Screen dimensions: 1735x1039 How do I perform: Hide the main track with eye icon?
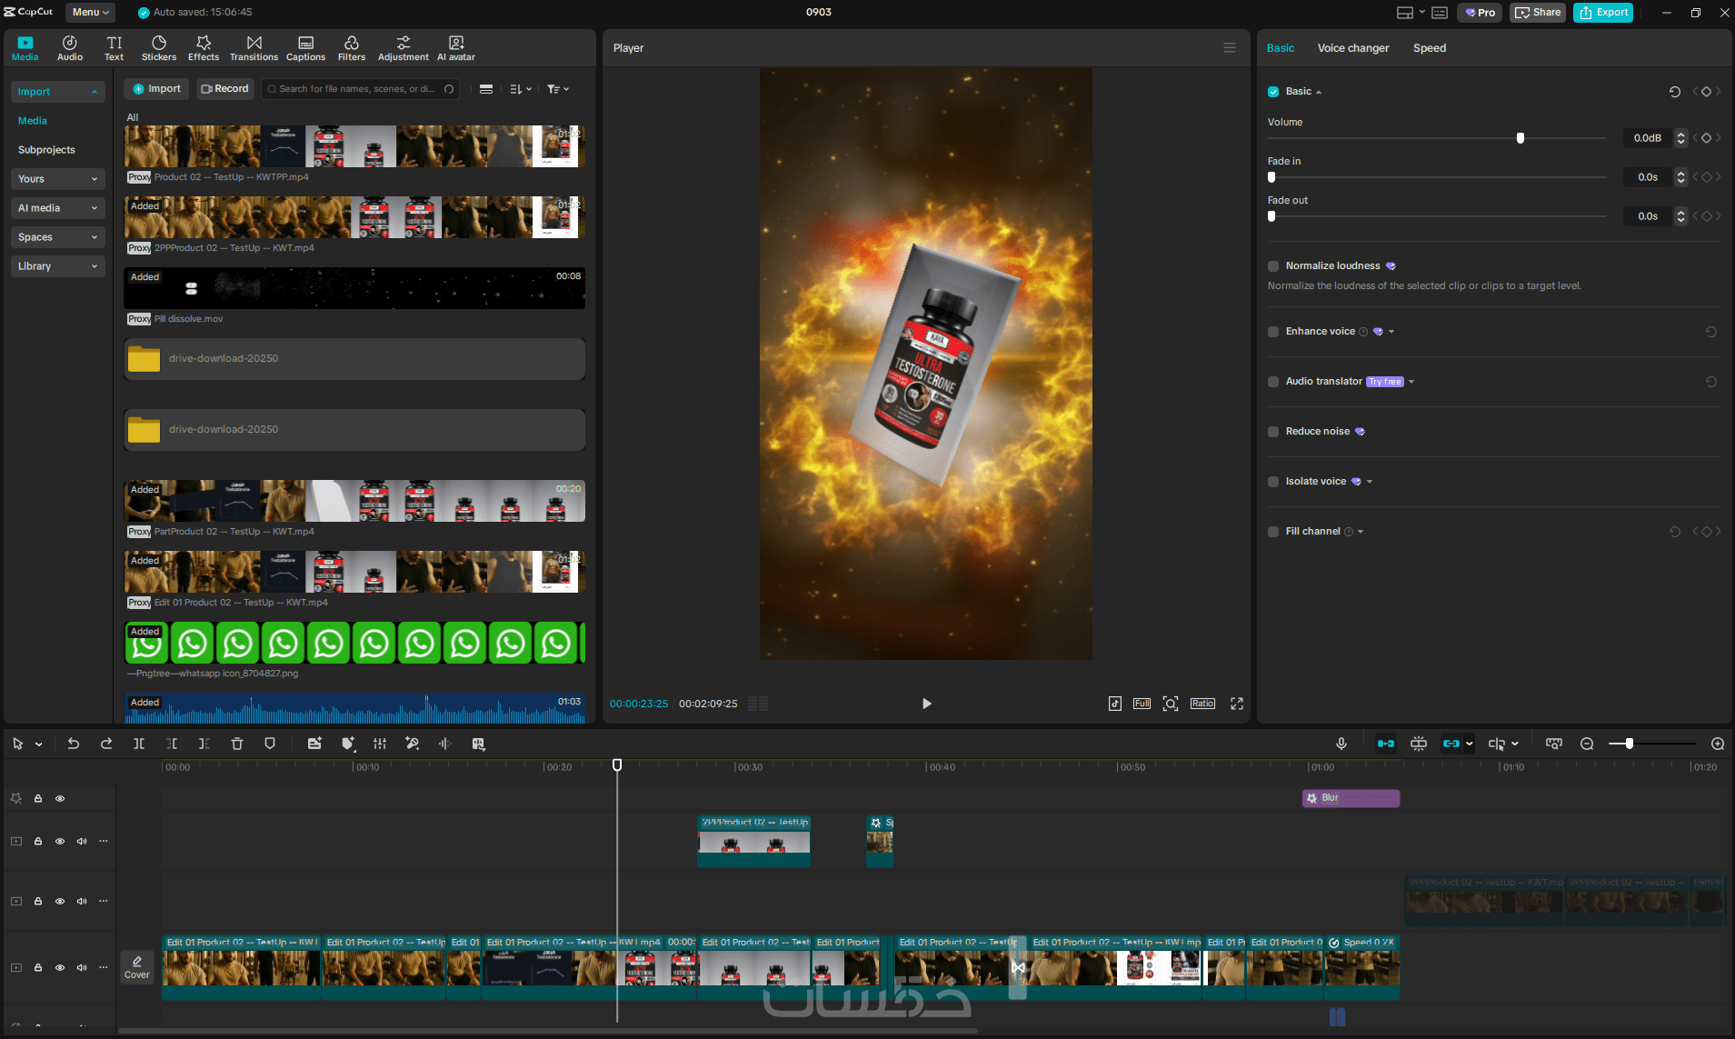tap(60, 967)
